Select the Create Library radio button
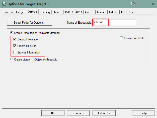Viewport: 157px width, 118px height. [x=11, y=59]
